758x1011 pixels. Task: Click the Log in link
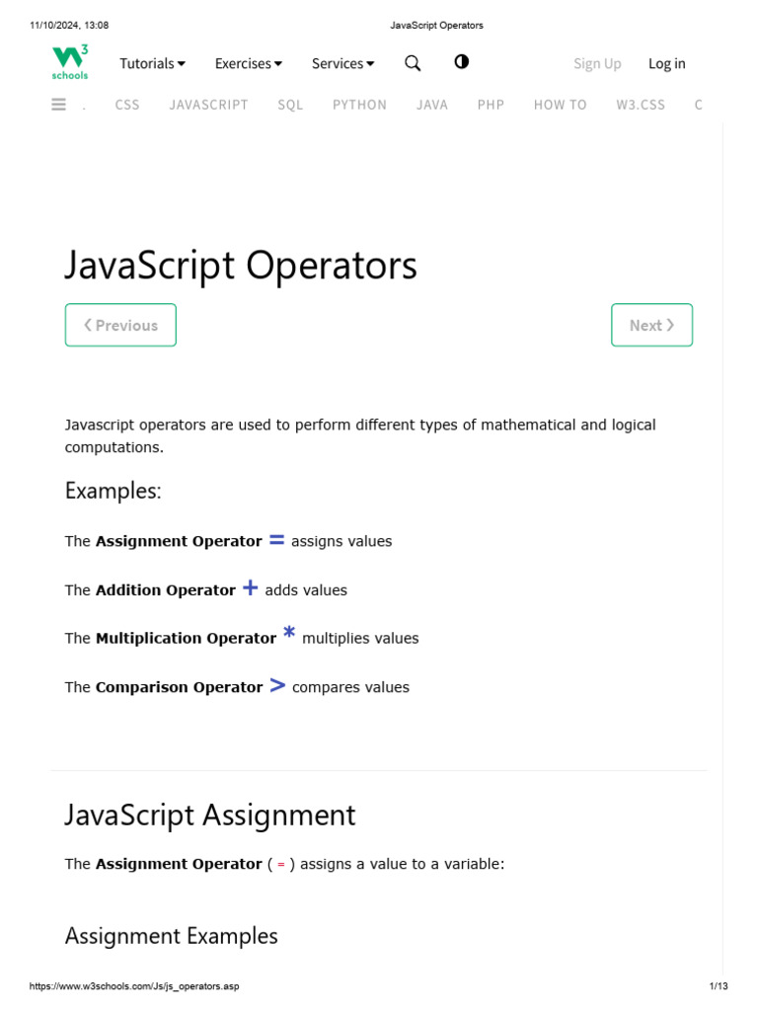click(666, 63)
